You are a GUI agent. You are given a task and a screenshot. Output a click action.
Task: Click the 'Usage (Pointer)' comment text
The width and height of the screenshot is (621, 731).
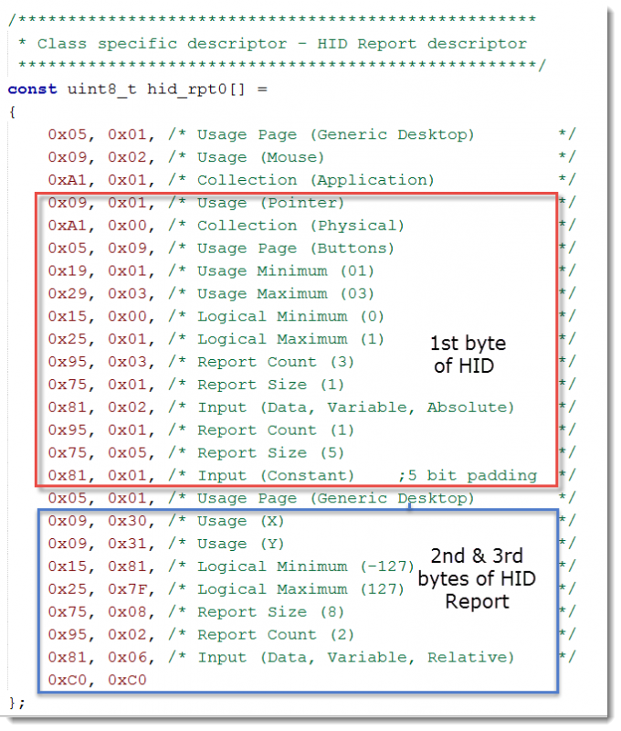pos(270,203)
